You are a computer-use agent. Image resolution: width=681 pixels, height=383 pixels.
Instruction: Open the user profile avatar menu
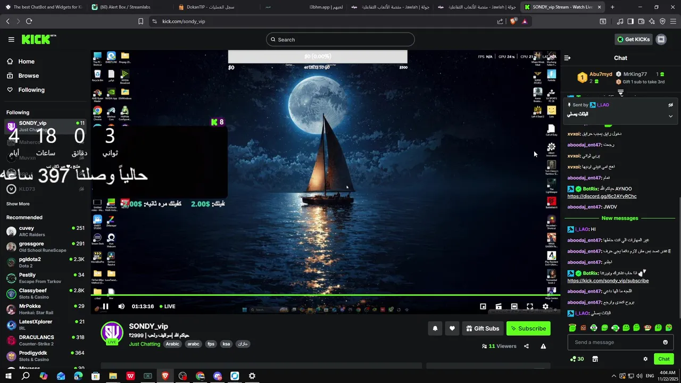click(x=661, y=39)
